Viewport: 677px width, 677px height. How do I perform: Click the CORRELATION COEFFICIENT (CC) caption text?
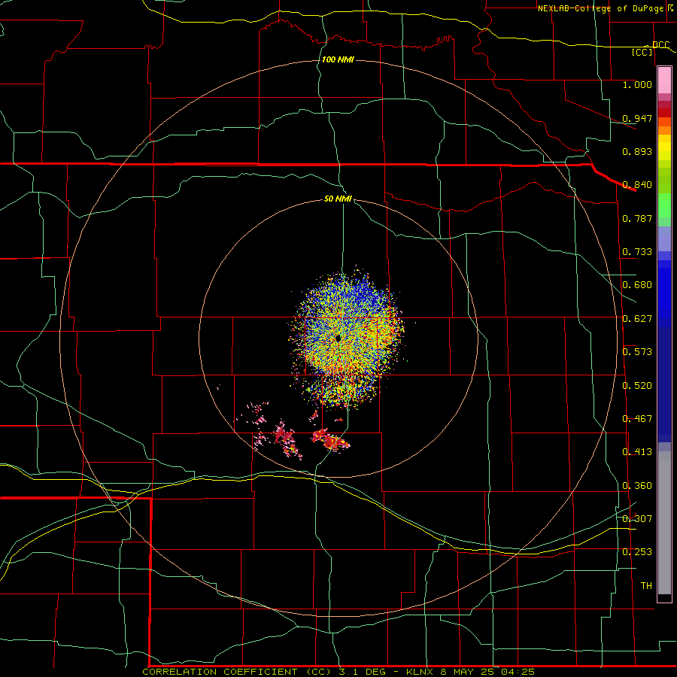click(x=235, y=672)
